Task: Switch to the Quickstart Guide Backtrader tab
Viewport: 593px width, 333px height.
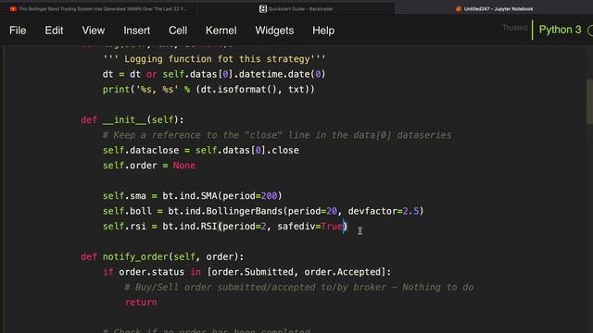Action: pos(296,8)
